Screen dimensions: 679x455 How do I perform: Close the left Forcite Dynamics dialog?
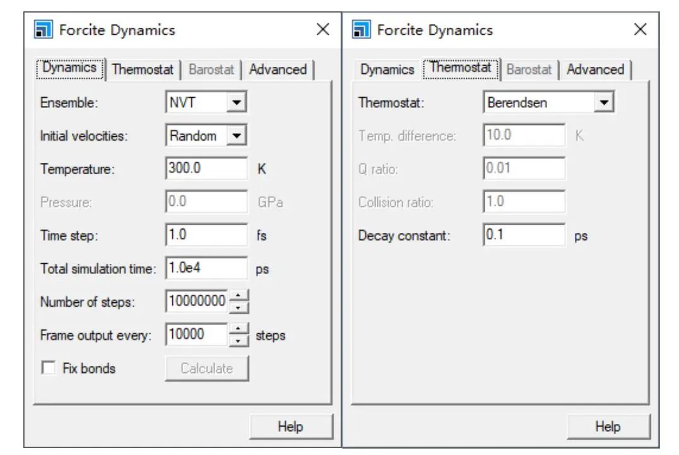tap(322, 30)
